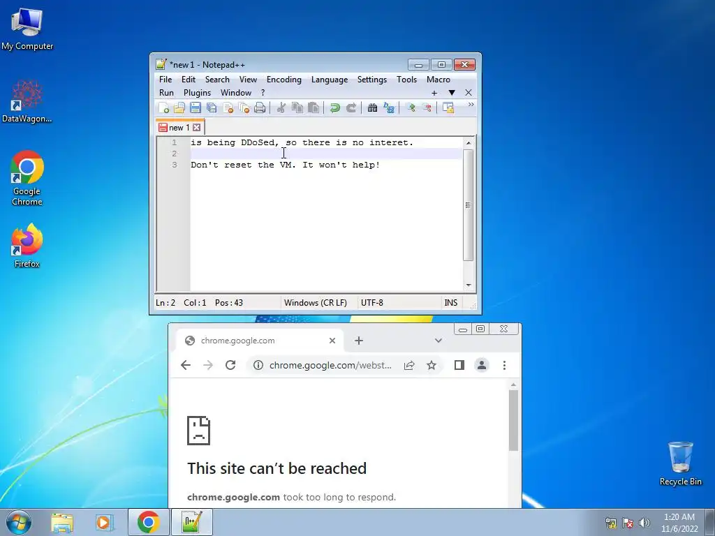The image size is (715, 536).
Task: Click Chrome's Back arrow button
Action: (186, 365)
